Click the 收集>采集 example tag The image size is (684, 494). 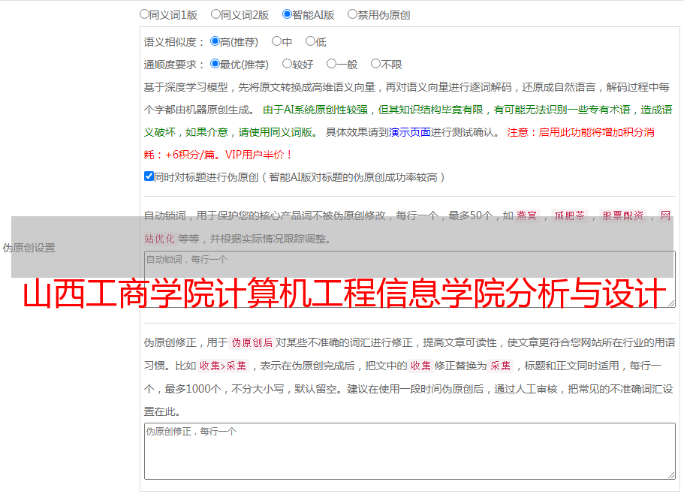point(223,366)
